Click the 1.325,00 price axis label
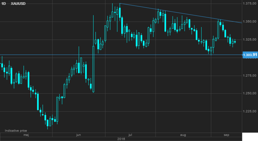The image size is (258, 141). [x=250, y=39]
